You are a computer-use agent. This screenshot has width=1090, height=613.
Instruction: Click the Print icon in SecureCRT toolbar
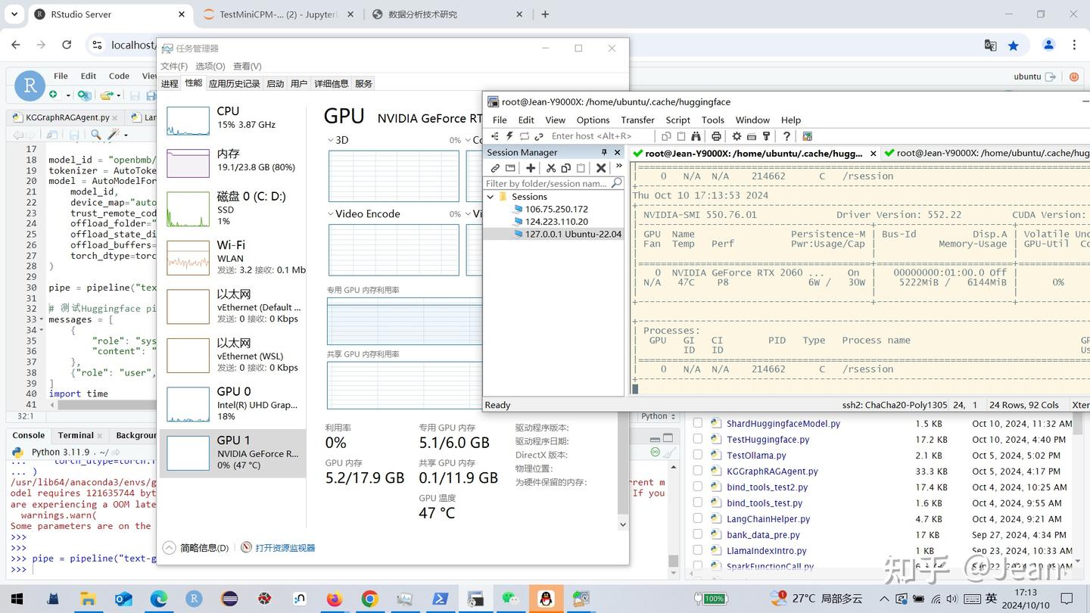coord(716,136)
